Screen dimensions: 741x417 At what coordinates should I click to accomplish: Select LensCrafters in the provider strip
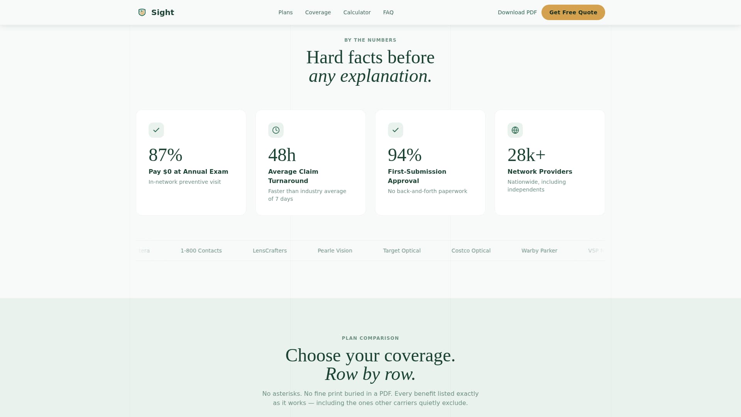(269, 251)
